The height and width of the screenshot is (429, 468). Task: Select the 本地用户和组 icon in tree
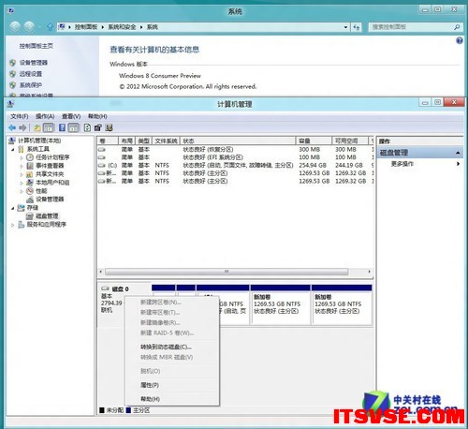click(30, 183)
